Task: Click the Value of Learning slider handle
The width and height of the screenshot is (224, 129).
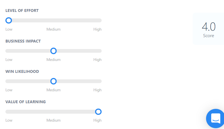Action: (98, 112)
